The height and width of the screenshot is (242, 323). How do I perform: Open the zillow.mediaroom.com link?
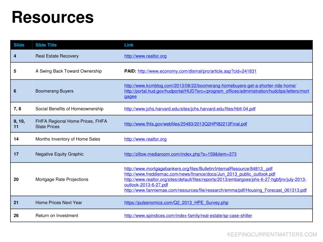point(180,154)
